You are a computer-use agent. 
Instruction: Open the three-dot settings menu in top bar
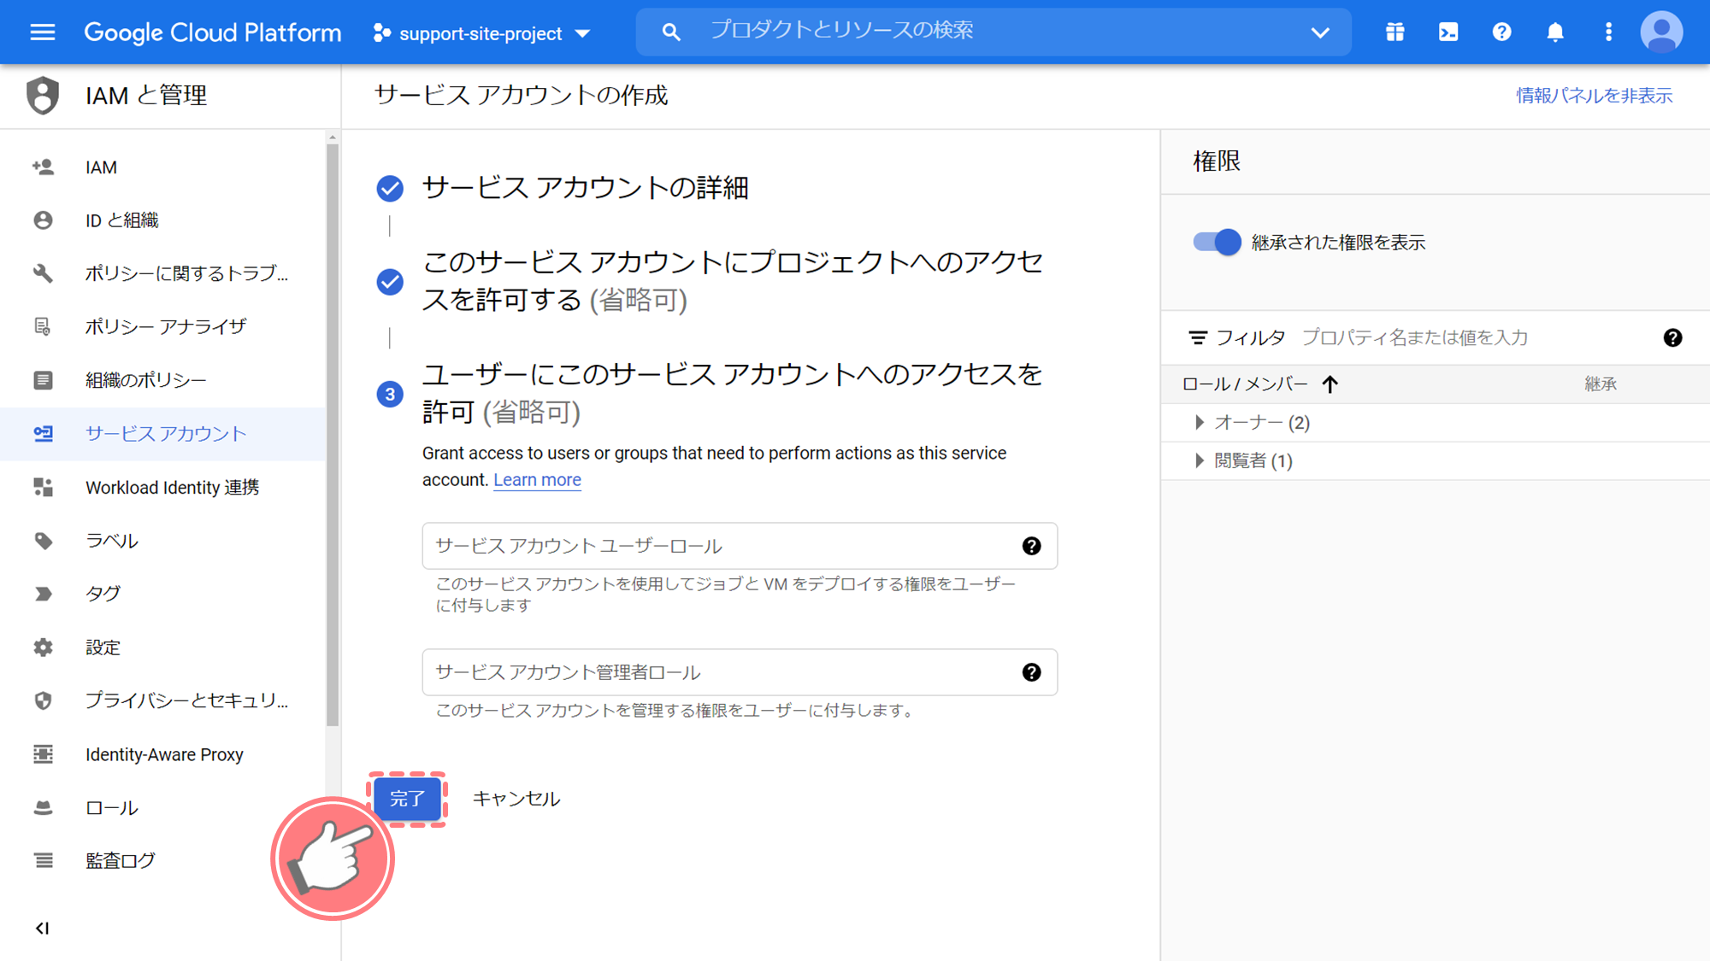1608,32
